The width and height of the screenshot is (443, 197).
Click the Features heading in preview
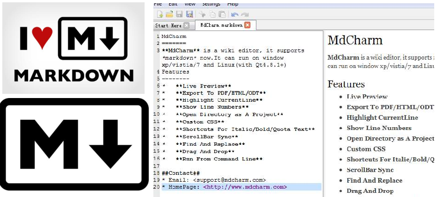[x=346, y=84]
